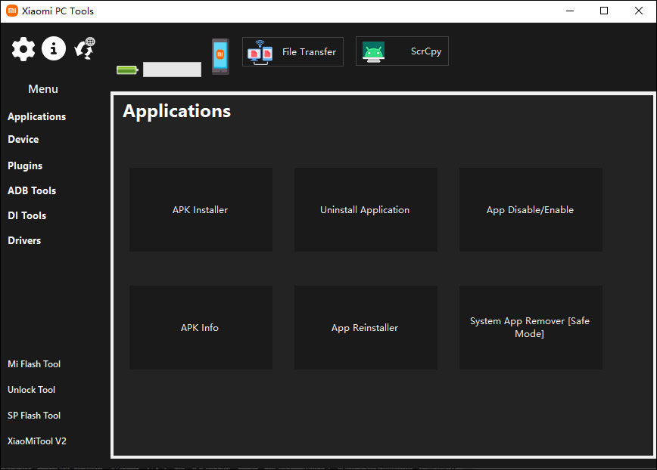The height and width of the screenshot is (470, 657).
Task: Open Mi Flash Tool link
Action: [x=34, y=364]
